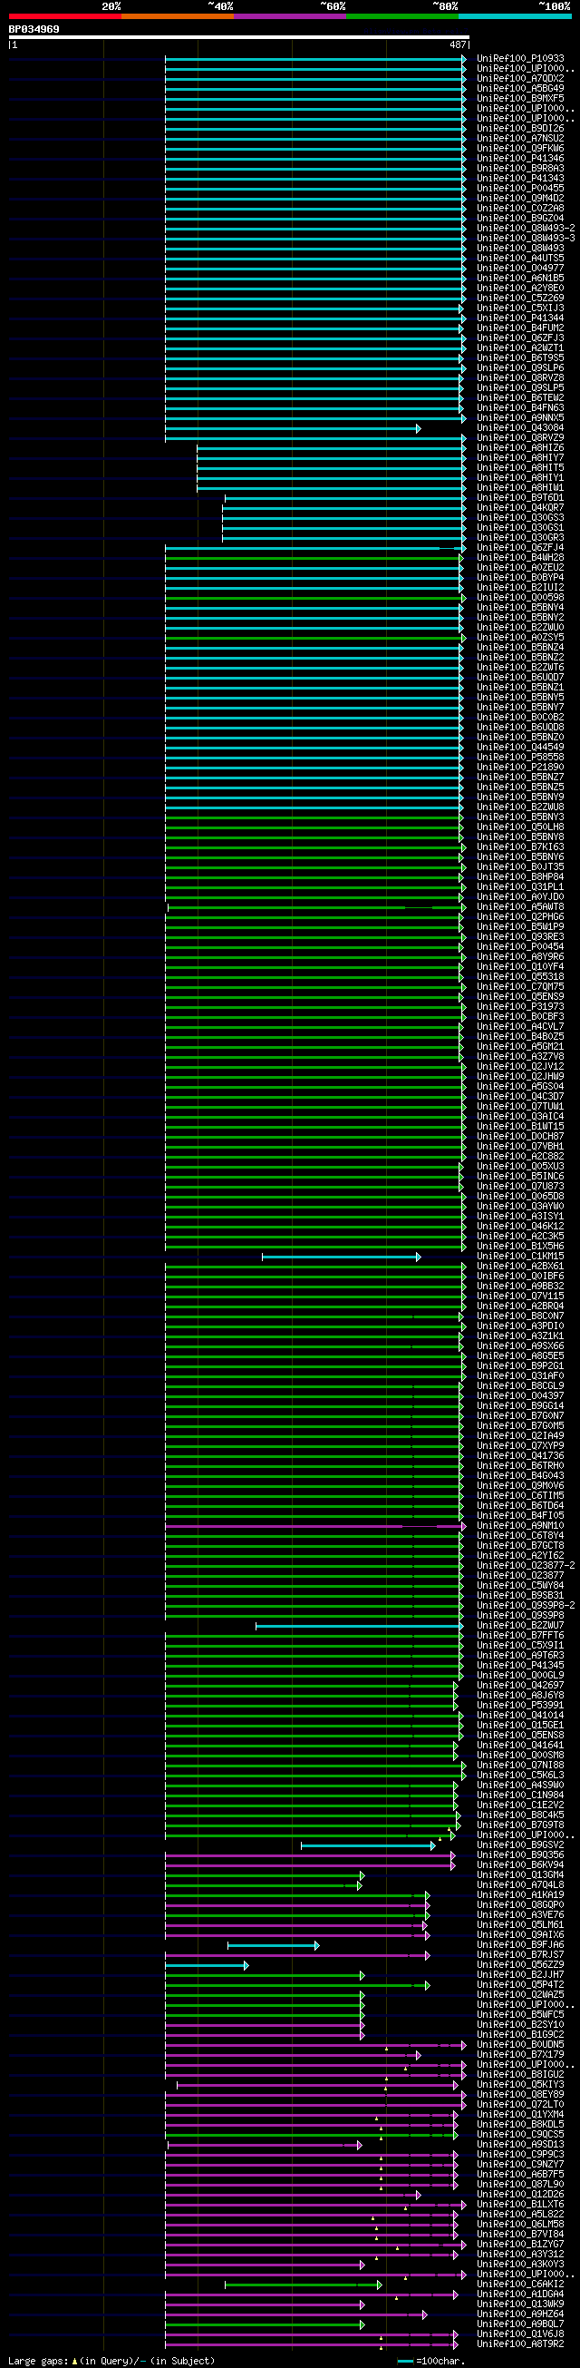Select the UniRef100_Q00598 label
The image size is (580, 2368).
[x=519, y=598]
